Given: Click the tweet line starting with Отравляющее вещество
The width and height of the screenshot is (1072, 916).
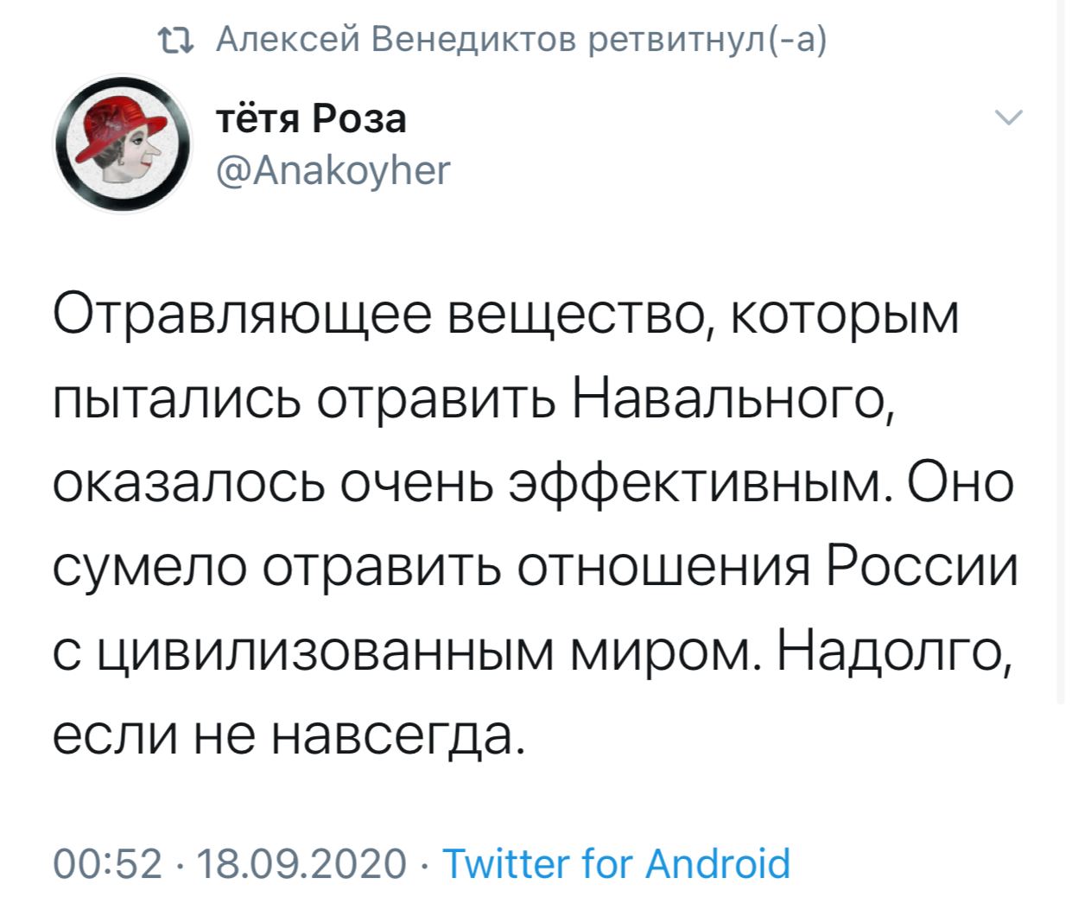Looking at the screenshot, I should tap(506, 317).
